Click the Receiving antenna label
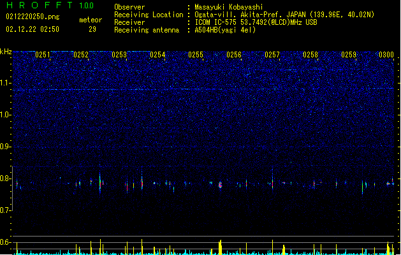The image size is (401, 255). (147, 30)
